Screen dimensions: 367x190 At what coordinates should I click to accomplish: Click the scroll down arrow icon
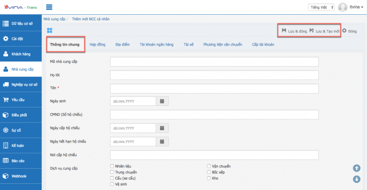[357, 179]
